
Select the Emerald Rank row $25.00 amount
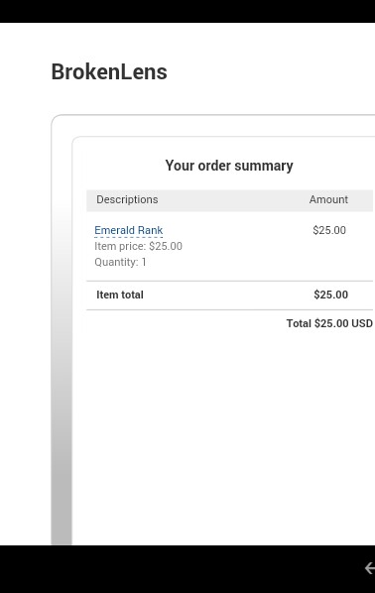[329, 230]
